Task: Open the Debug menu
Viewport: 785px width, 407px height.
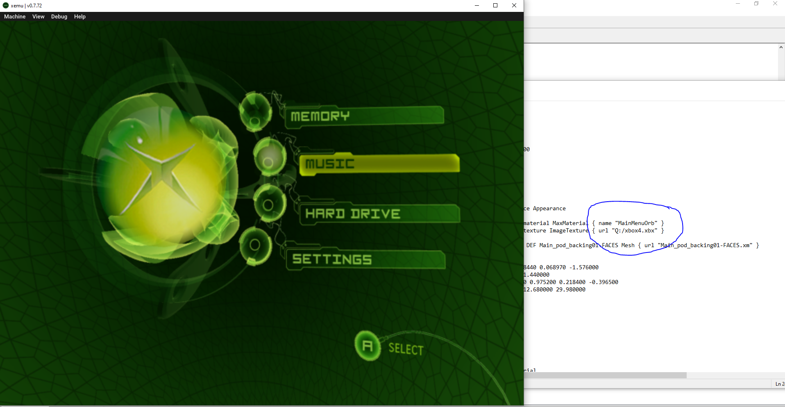Action: coord(59,16)
